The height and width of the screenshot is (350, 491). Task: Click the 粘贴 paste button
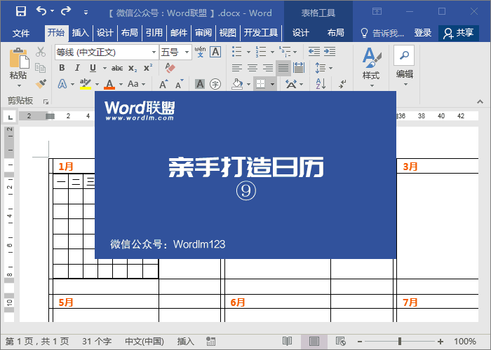[18, 64]
